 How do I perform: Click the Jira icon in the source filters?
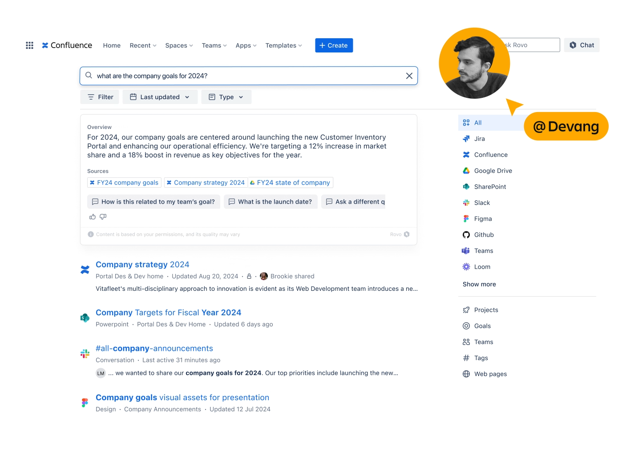click(x=466, y=139)
